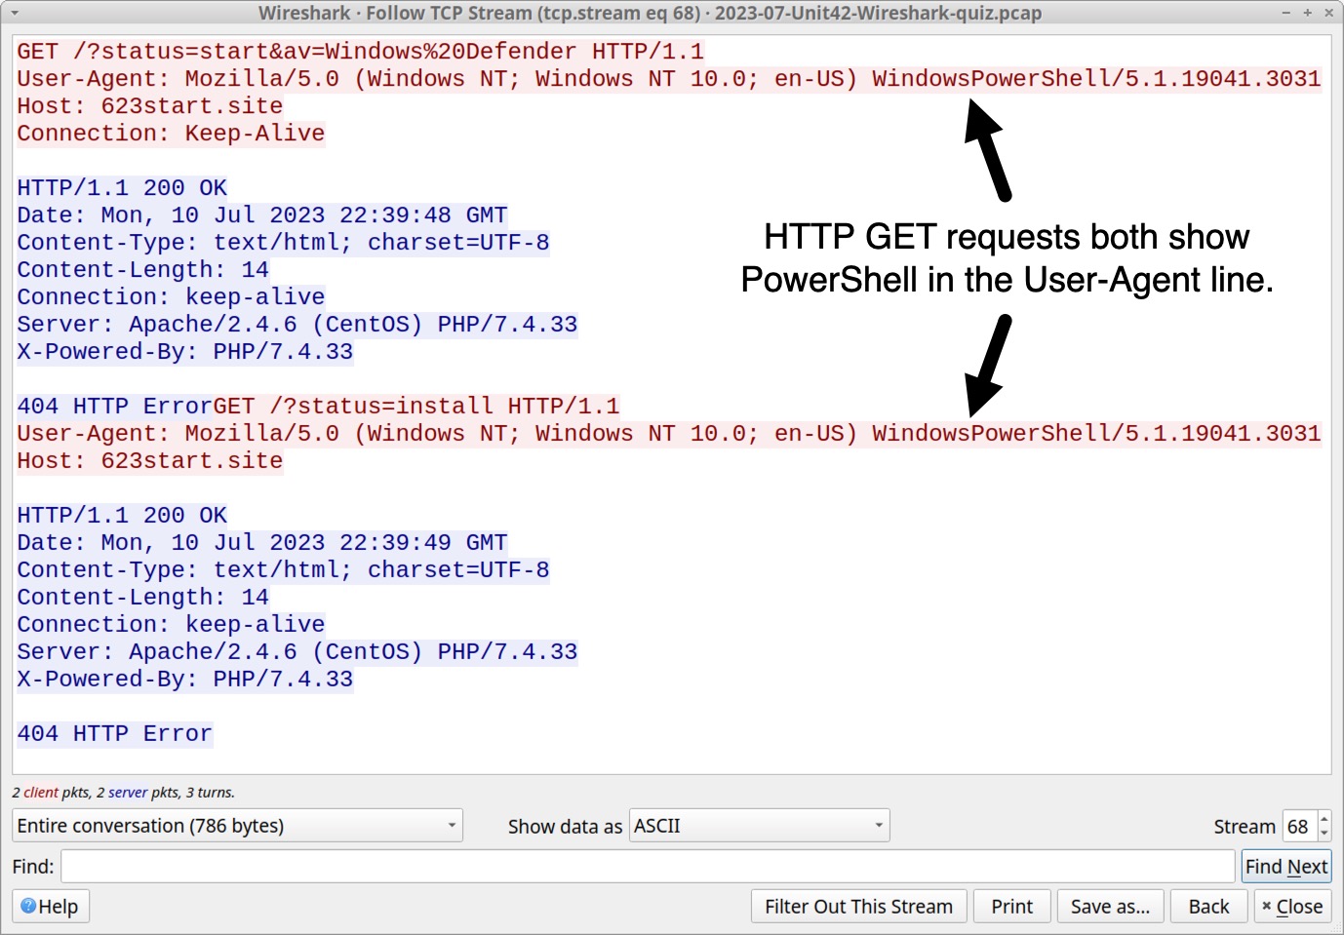
Task: Print the TCP stream contents
Action: point(1011,906)
